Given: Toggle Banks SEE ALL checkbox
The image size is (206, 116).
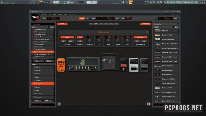Looking at the screenshot, I should (49, 27).
